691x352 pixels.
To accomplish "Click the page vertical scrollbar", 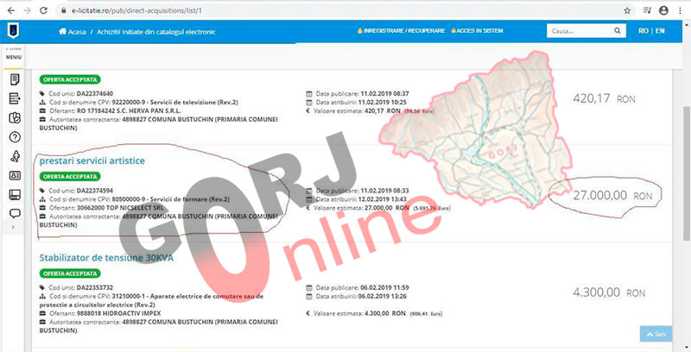I will [686, 173].
